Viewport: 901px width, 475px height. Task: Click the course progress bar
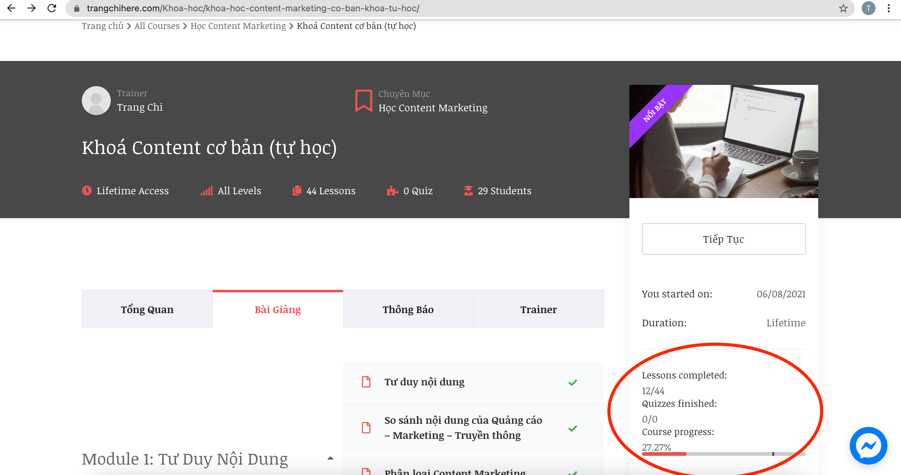(723, 454)
